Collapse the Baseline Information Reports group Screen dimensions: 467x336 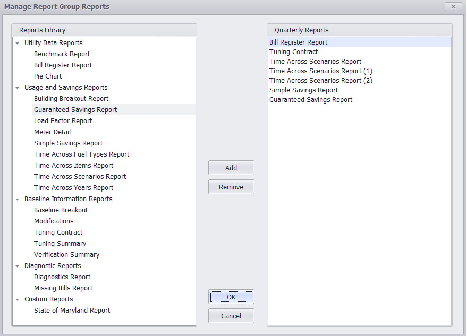(x=18, y=199)
